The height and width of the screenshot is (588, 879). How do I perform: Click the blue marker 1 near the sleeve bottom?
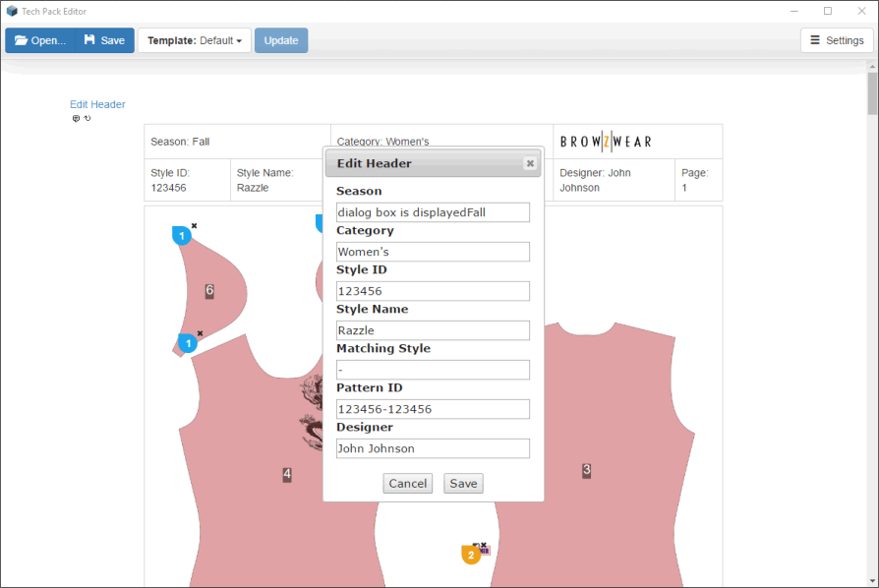(187, 343)
